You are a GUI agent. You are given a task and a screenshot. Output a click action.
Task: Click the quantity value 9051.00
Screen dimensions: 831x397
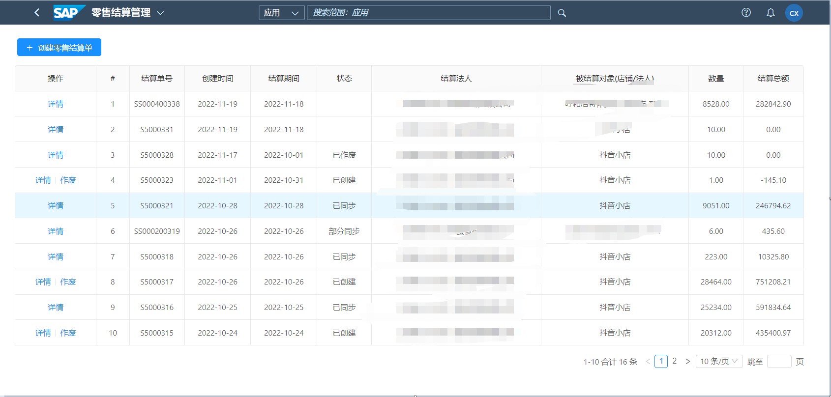pos(716,206)
